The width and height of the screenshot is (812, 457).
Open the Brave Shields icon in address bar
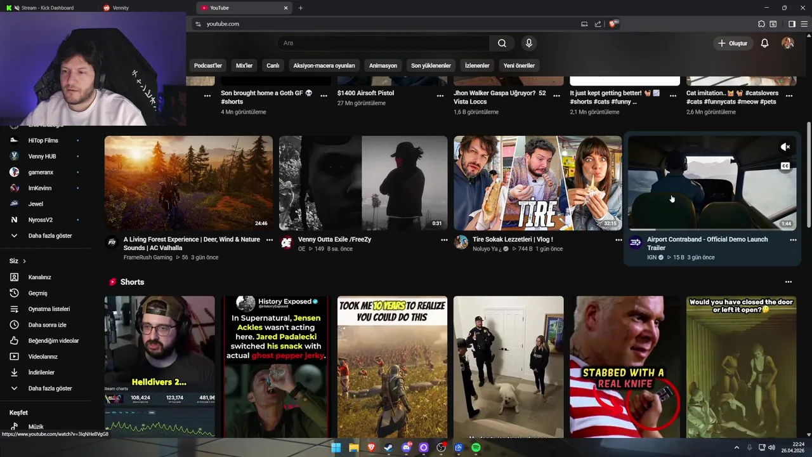[613, 24]
